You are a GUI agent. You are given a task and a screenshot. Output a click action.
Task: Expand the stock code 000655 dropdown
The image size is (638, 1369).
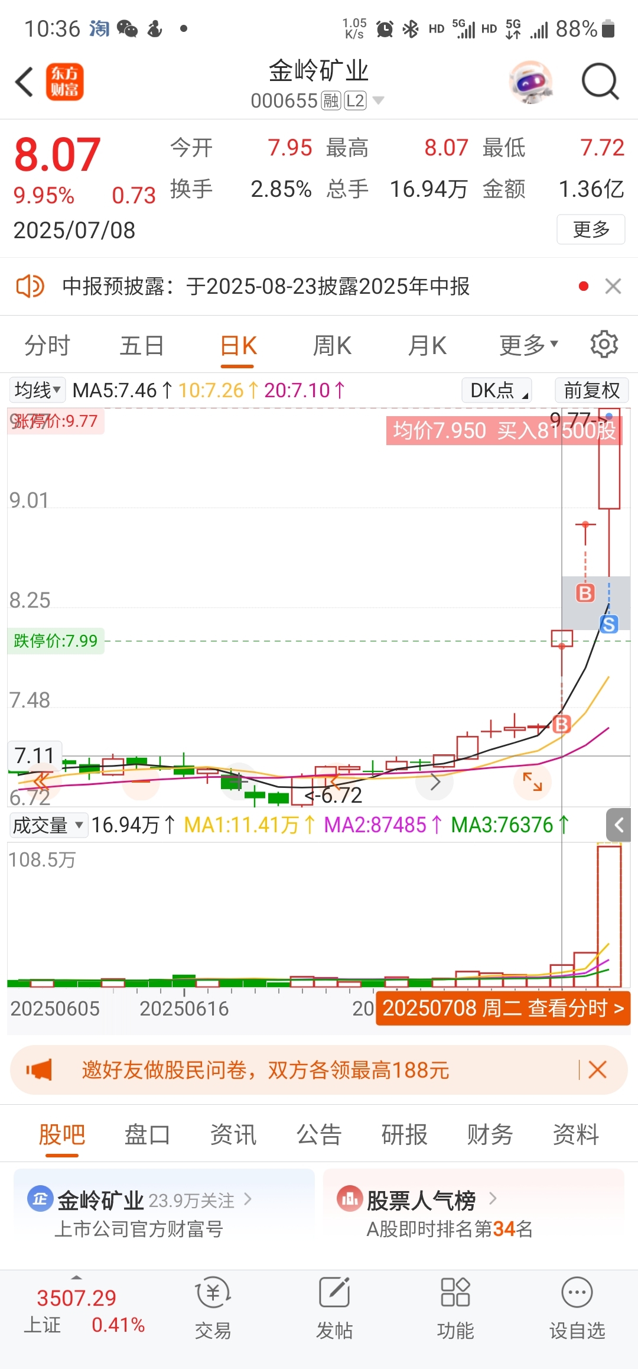377,100
